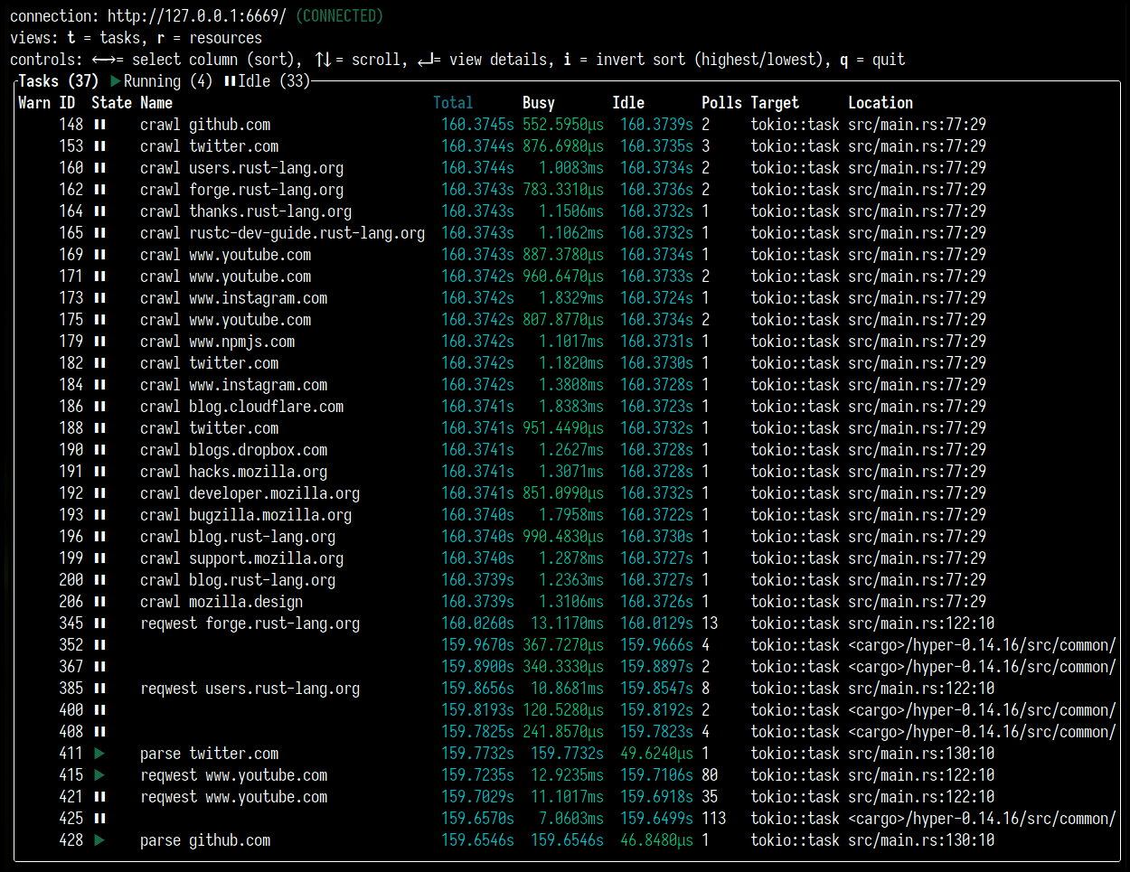The width and height of the screenshot is (1130, 872).
Task: Select the row 'crawl bugzilla.mozilla.org'
Action: pos(568,515)
